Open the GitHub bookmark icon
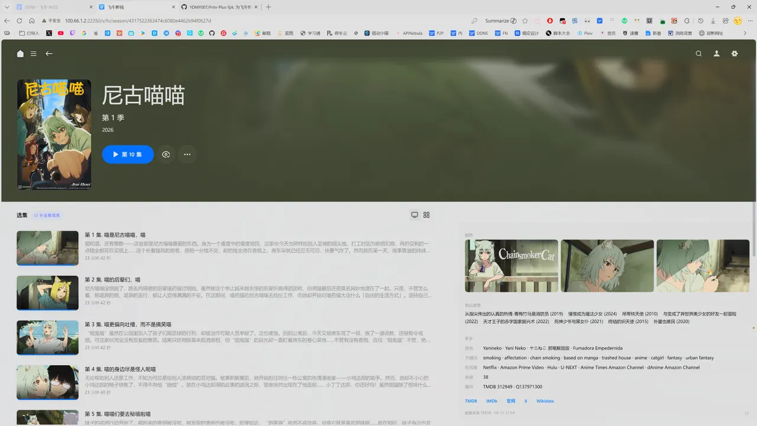 (212, 33)
